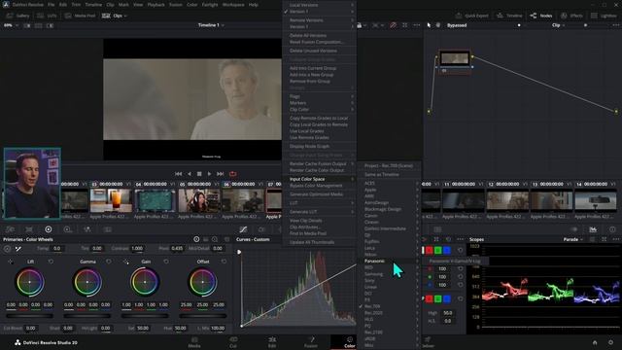The width and height of the screenshot is (622, 350).
Task: Open the Clip mode dropdown in node editor
Action: click(558, 25)
